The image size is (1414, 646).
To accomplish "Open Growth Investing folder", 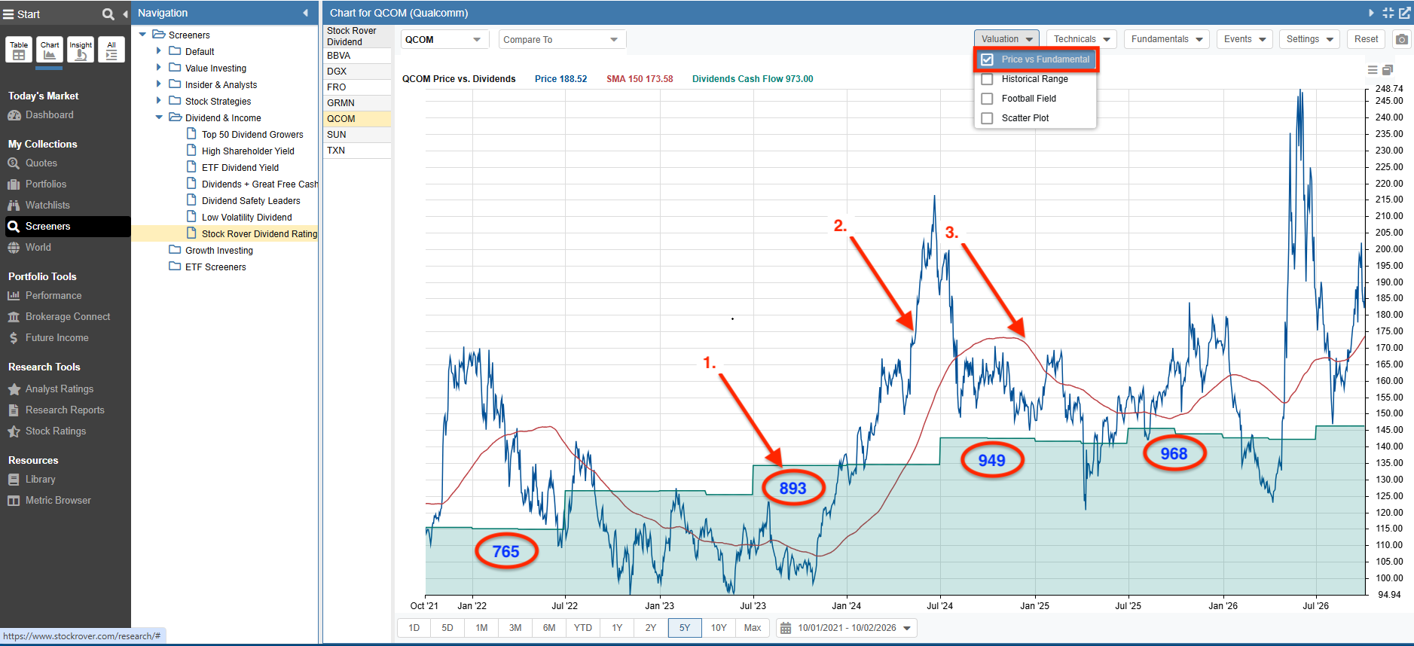I will [219, 251].
